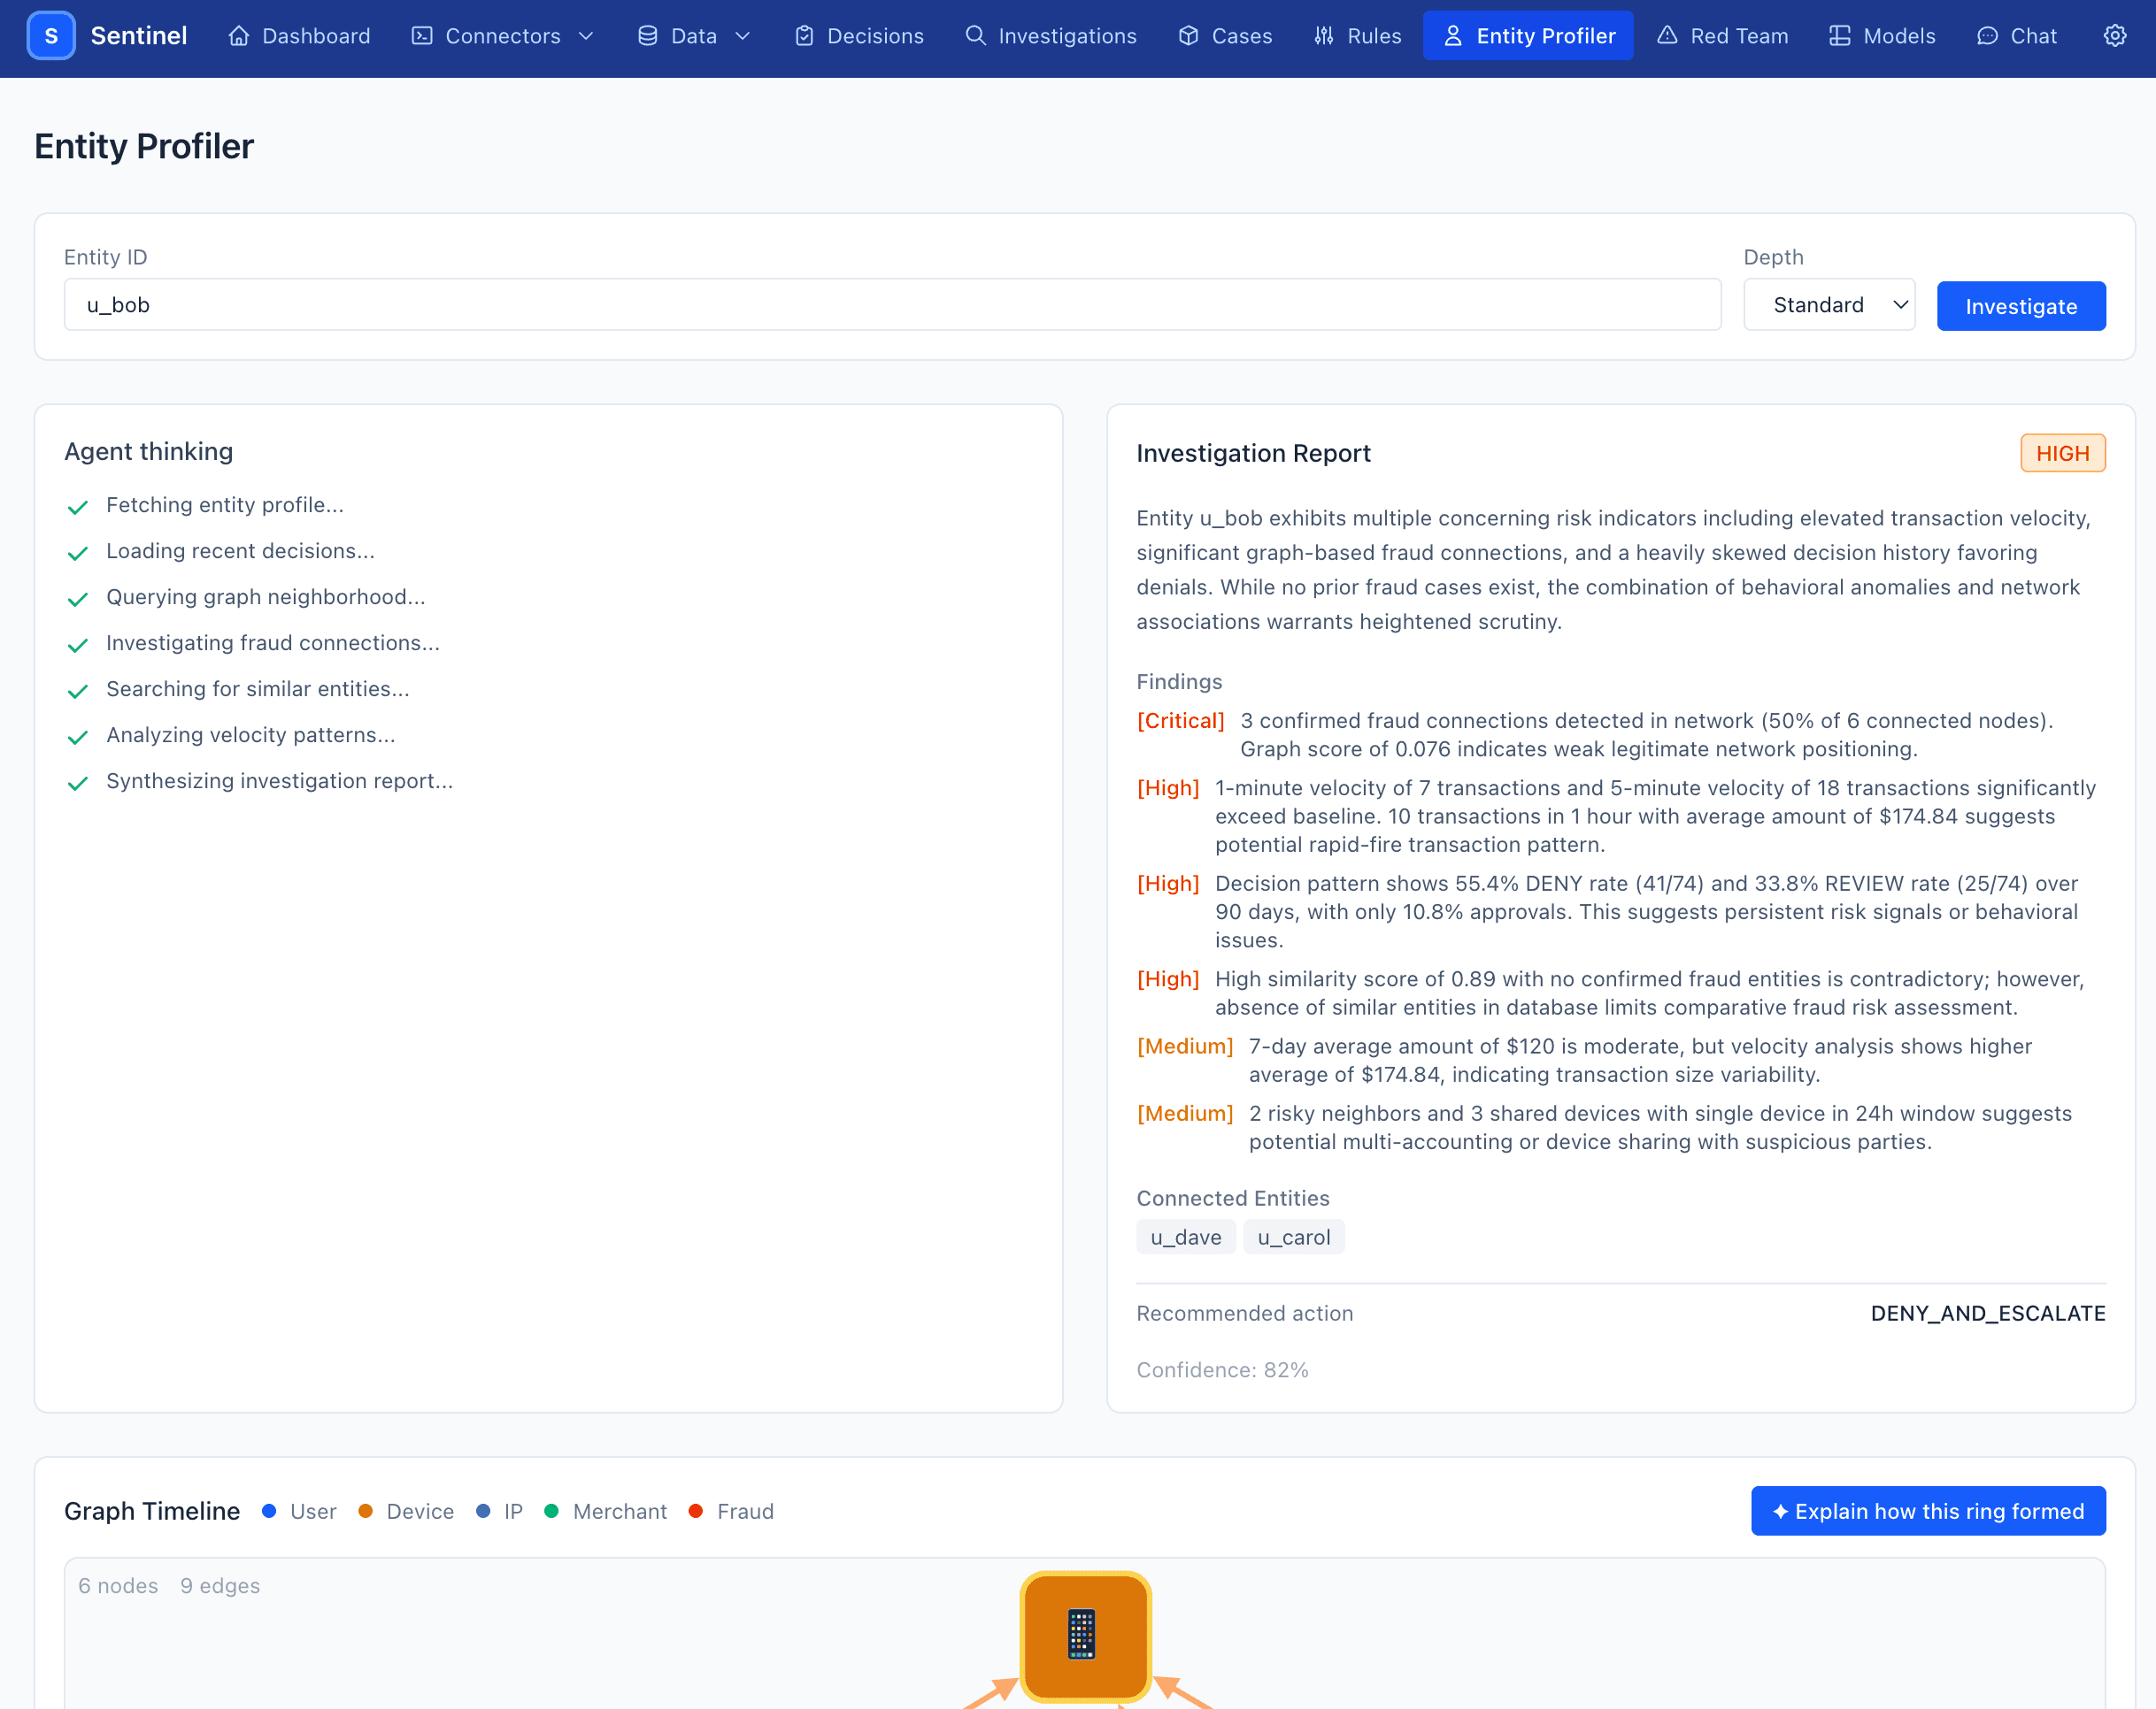
Task: Switch to the Cases page
Action: point(1225,36)
